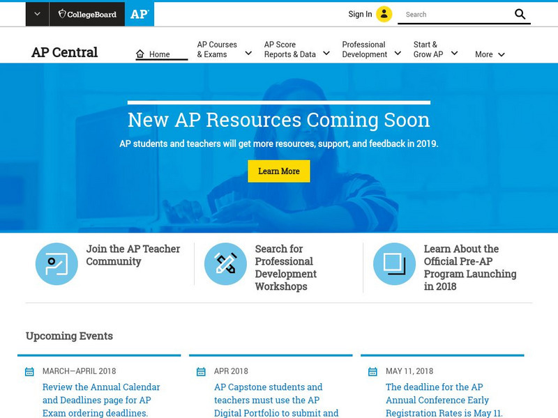This screenshot has height=418, width=558.
Task: Click the Sign In link
Action: point(360,14)
